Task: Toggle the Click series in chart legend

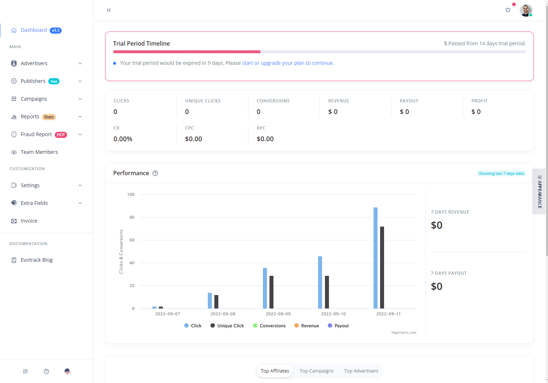Action: (x=193, y=325)
